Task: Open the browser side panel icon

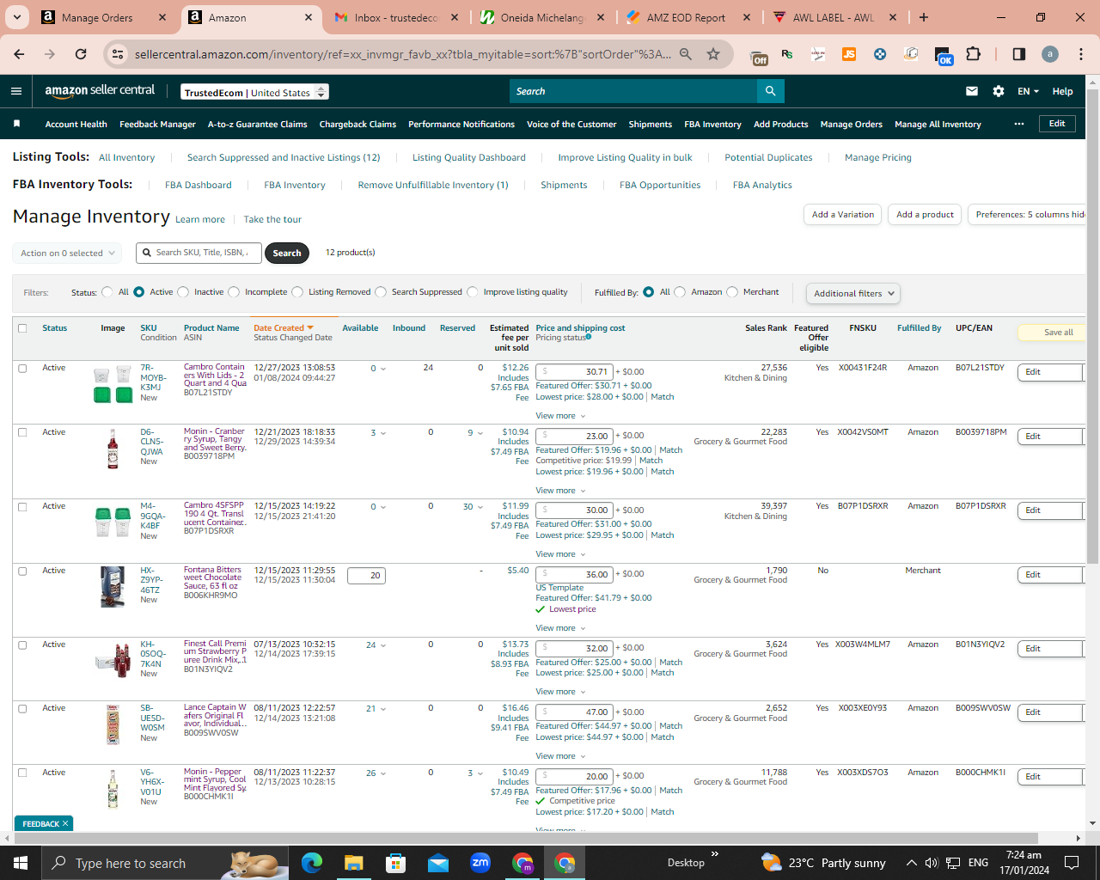Action: [x=1019, y=54]
